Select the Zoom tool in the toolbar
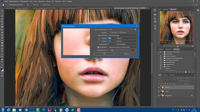 click(x=2, y=62)
